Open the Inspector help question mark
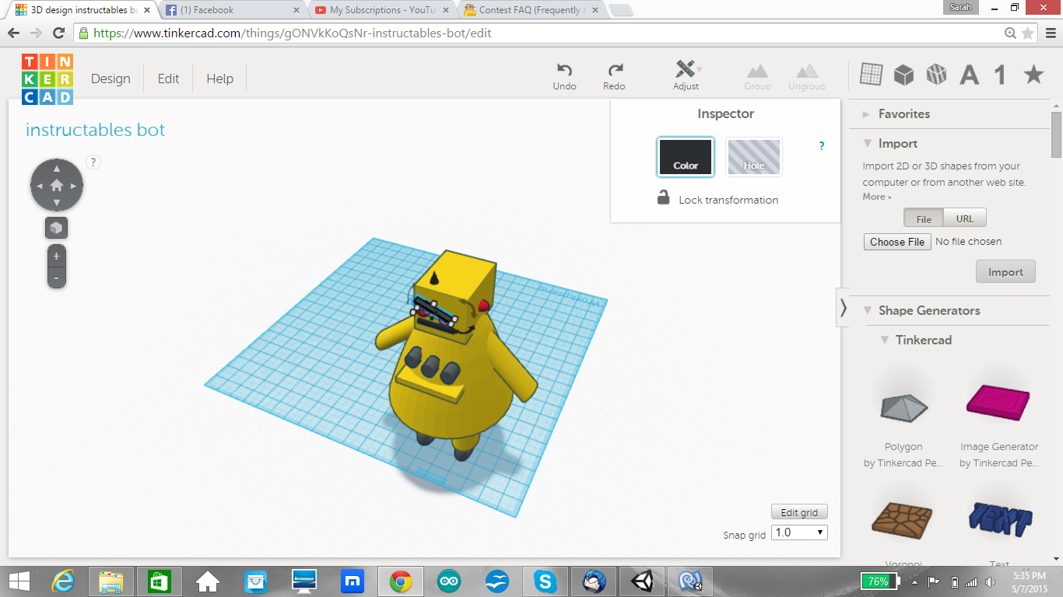Screen dimensions: 1063x597 click(822, 145)
